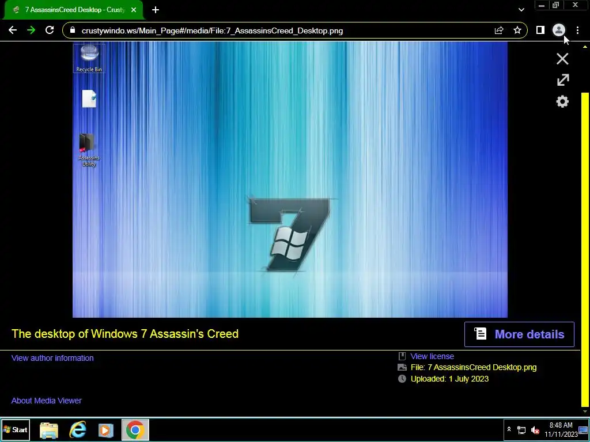Screen dimensions: 590x442
Task: Close the media viewer with the X icon
Action: click(562, 59)
